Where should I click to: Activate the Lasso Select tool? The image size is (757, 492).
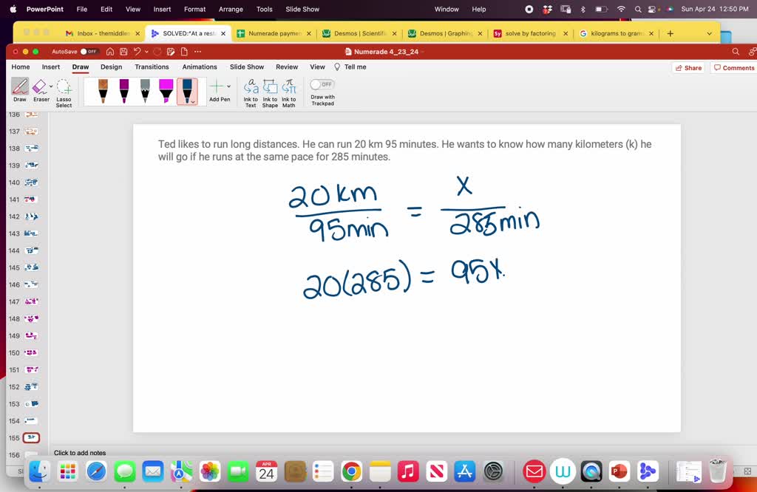tap(64, 88)
